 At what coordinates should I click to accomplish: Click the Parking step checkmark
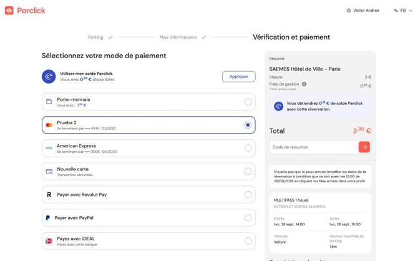(x=110, y=37)
